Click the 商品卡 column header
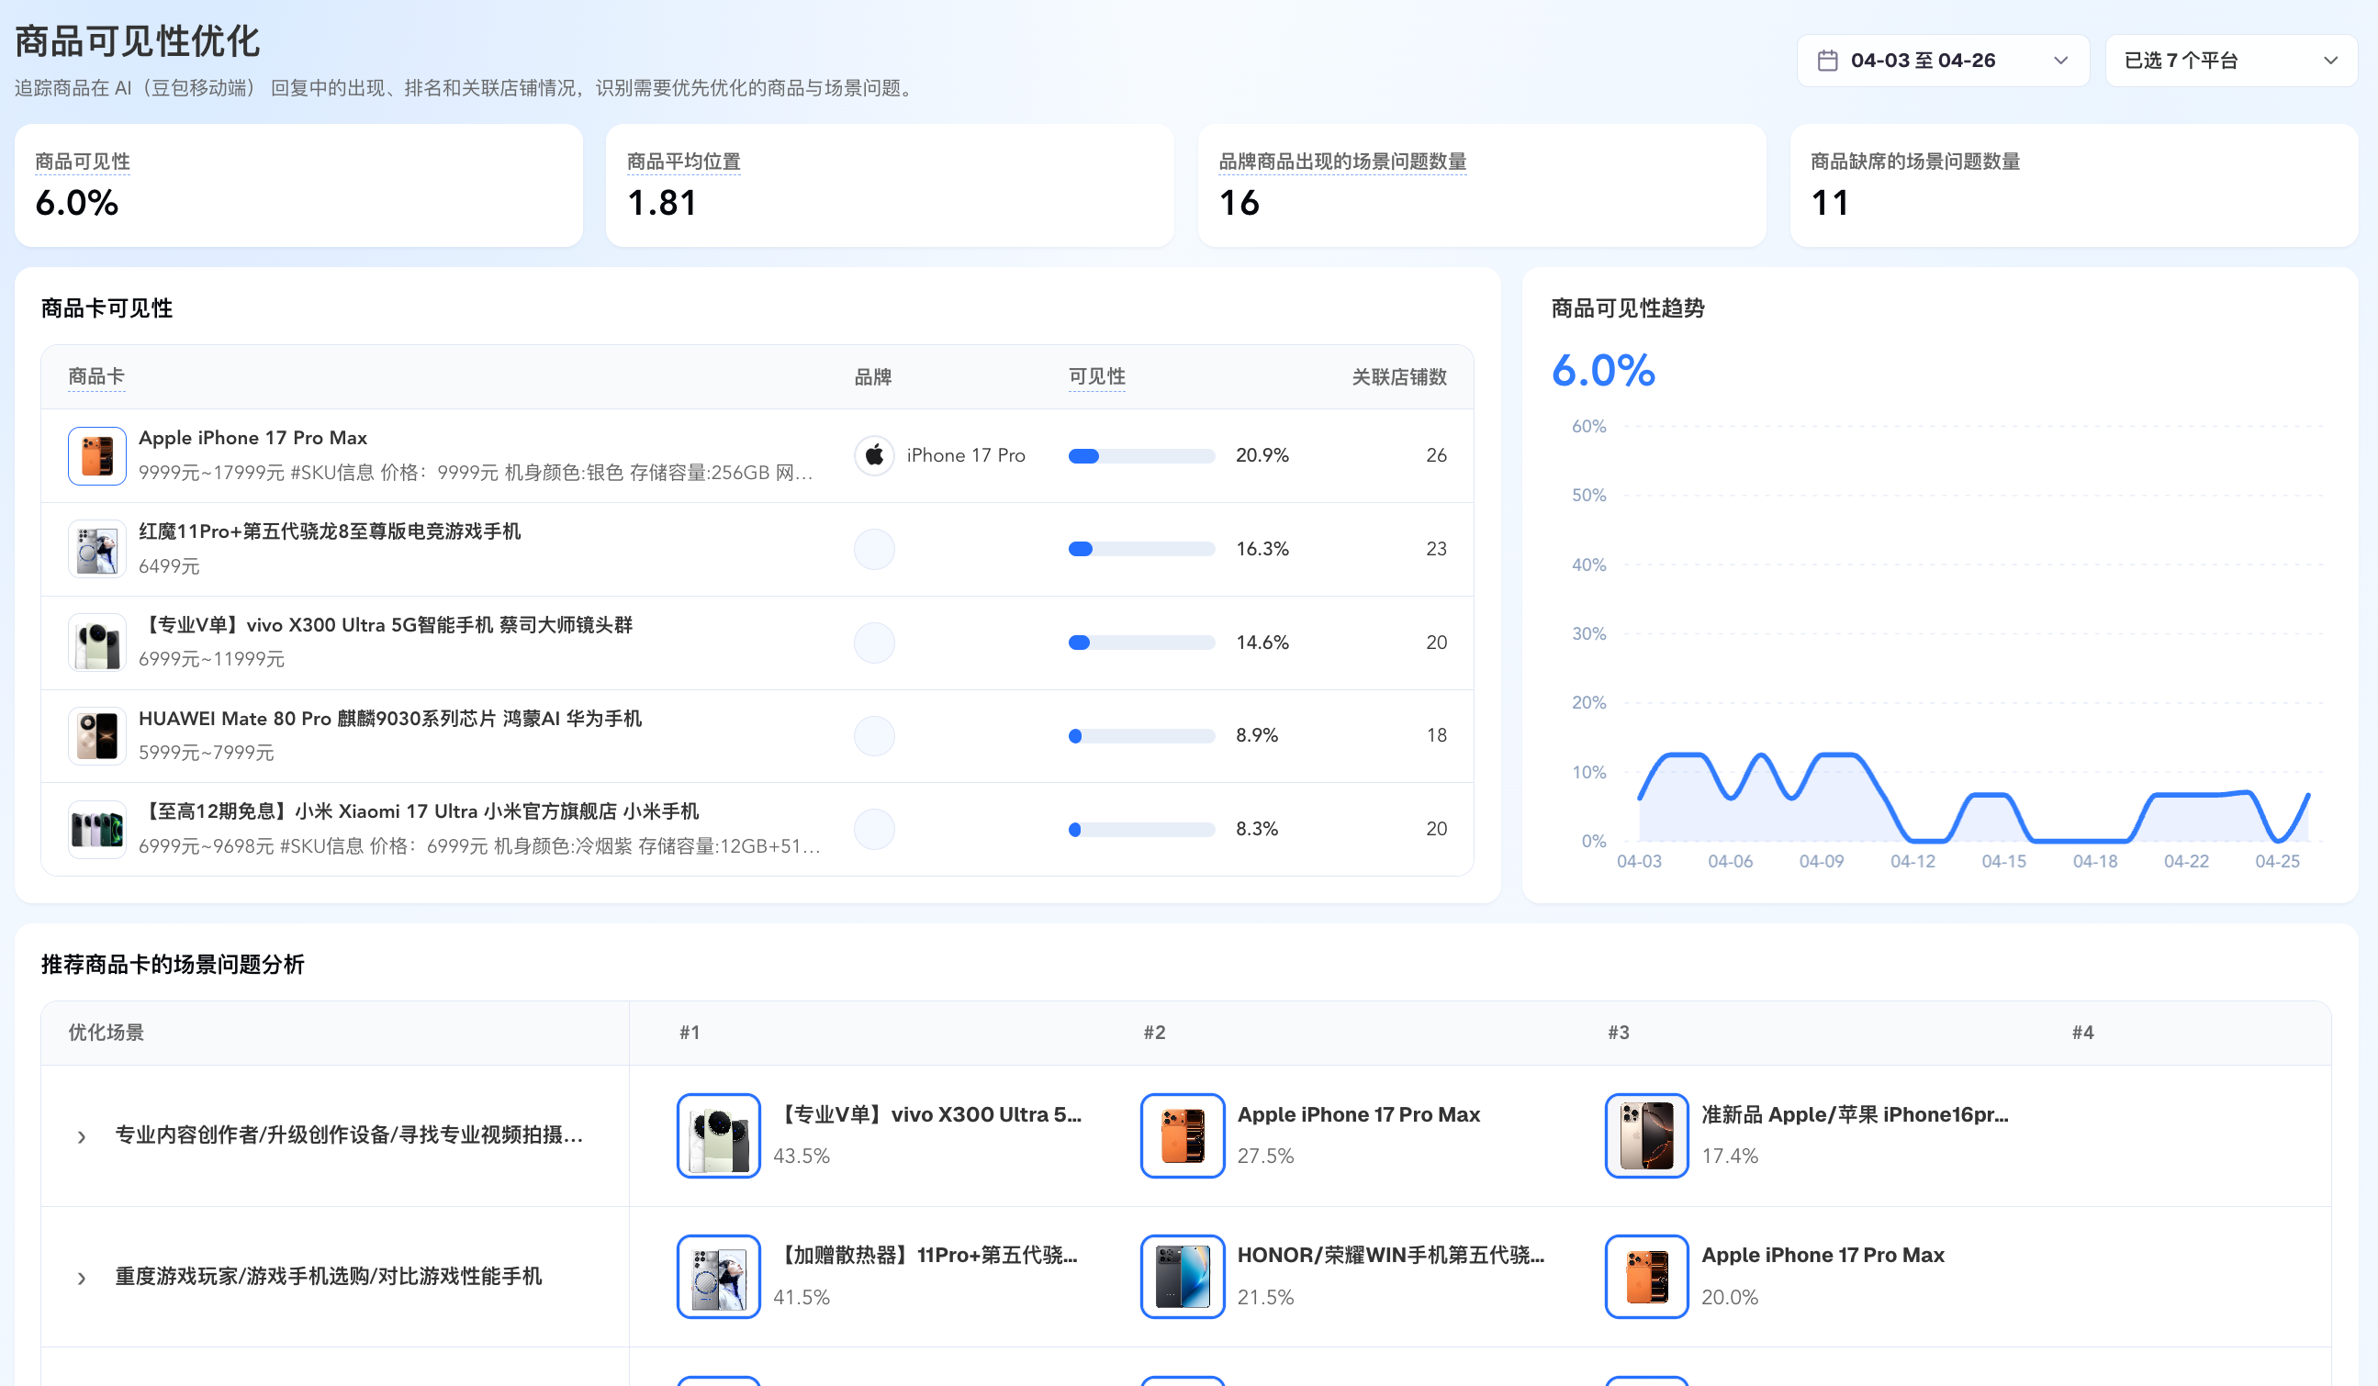Screen dimensions: 2378x1386 point(96,376)
